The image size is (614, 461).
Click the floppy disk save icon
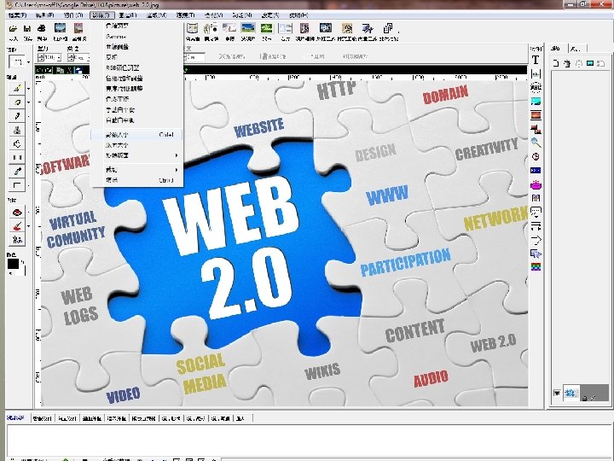[x=27, y=29]
